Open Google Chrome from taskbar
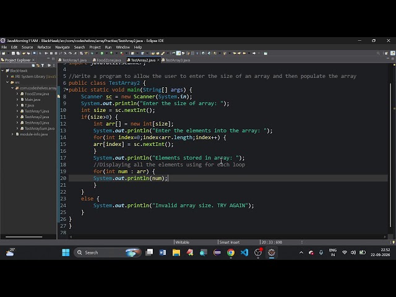Image resolution: width=396 pixels, height=297 pixels. tap(231, 252)
